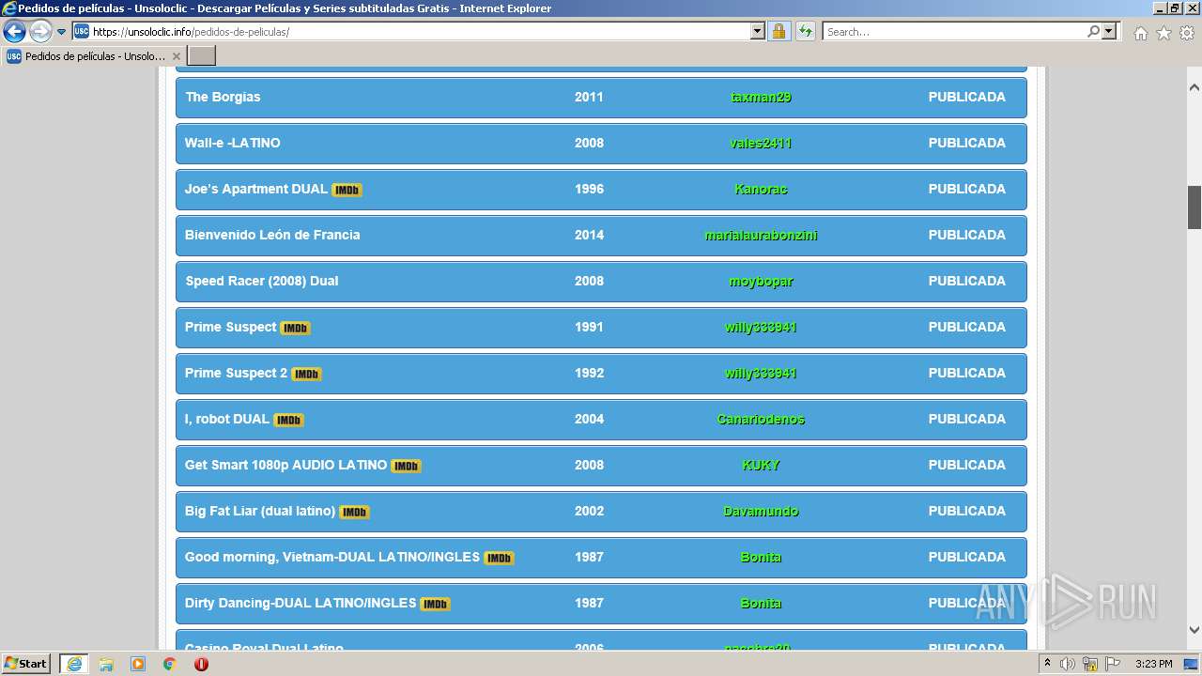
Task: Click IMDb badge next to Big Fat Liar
Action: coord(354,512)
